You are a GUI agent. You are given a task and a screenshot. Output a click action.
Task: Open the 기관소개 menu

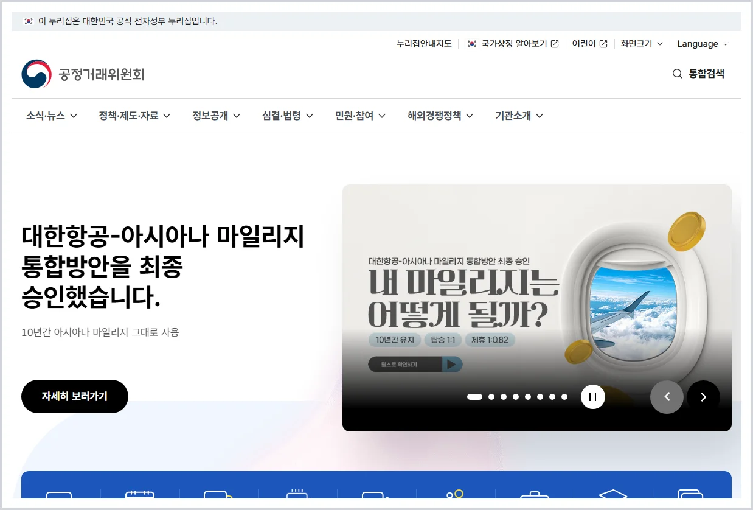click(519, 116)
